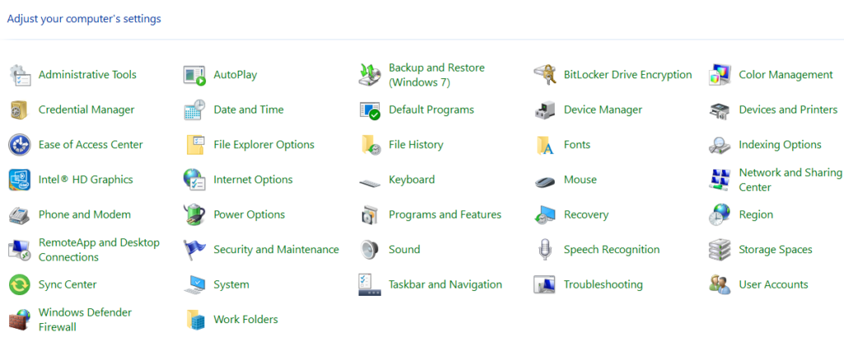Open the Sync Center text link
Screen dimensions: 844x342
coord(68,284)
